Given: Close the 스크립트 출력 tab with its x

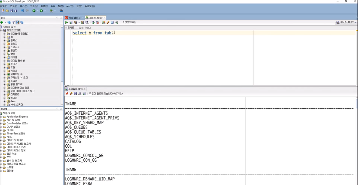Looking at the screenshot, I should (85, 89).
